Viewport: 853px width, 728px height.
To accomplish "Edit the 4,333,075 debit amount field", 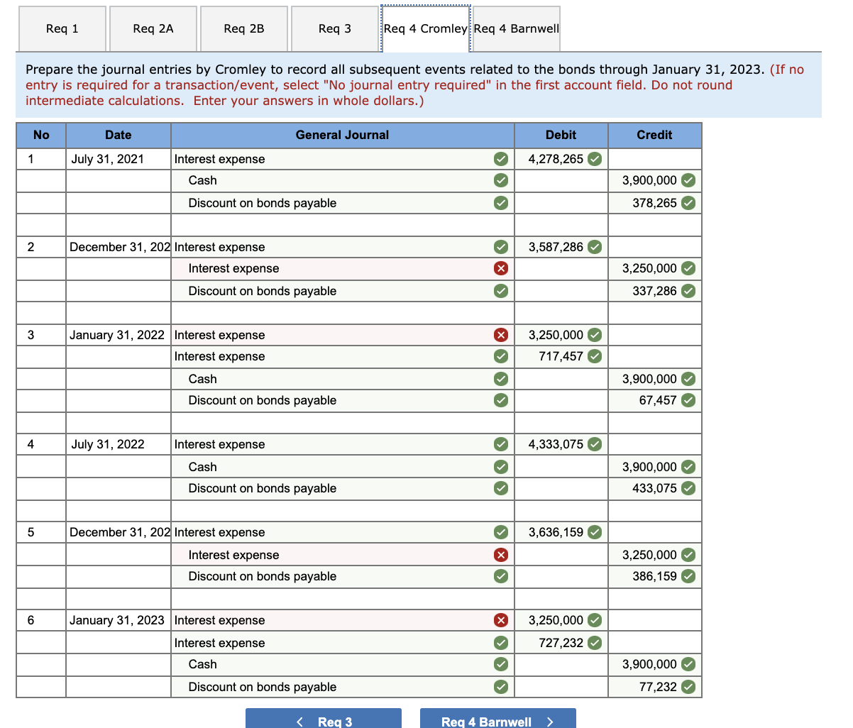I will [561, 444].
